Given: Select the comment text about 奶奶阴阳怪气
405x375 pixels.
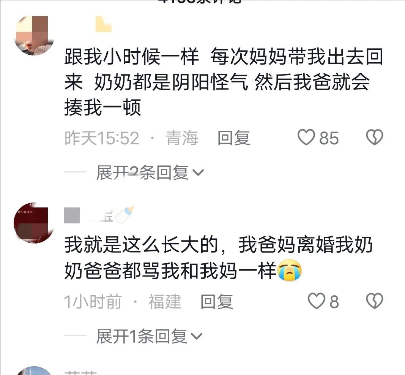Looking at the screenshot, I should tap(224, 82).
